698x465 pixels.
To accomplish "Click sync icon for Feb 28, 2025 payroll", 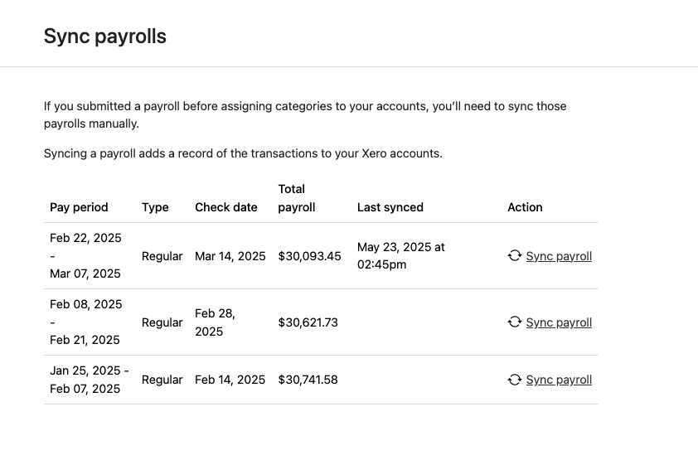I will click(x=514, y=322).
